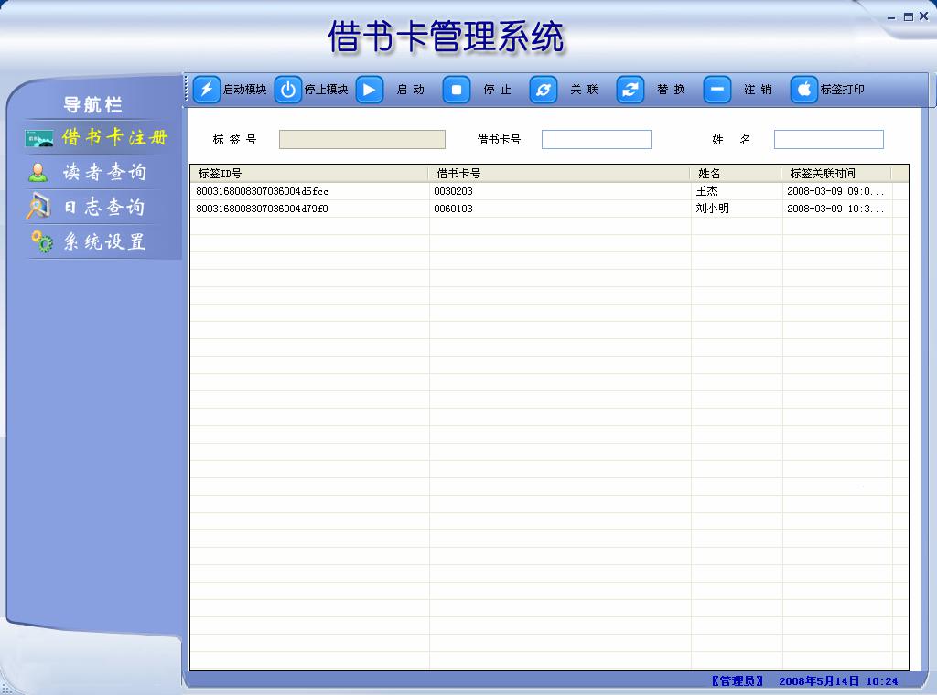Minimize the 借书卡管理系统 window
Viewport: 937px width, 695px height.
891,17
